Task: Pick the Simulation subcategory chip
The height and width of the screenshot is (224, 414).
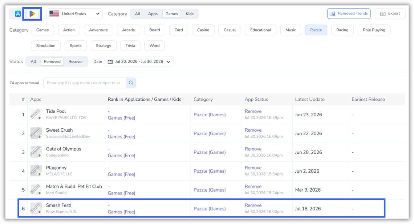Action: [46, 45]
